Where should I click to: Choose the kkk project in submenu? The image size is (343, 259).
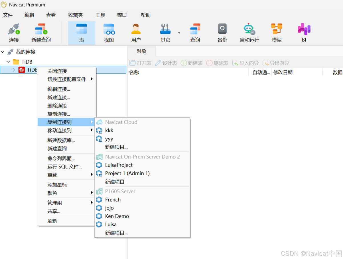[x=142, y=130]
